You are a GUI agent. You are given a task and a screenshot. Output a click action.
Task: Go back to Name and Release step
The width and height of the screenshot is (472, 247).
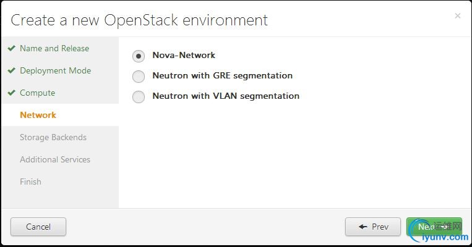54,48
